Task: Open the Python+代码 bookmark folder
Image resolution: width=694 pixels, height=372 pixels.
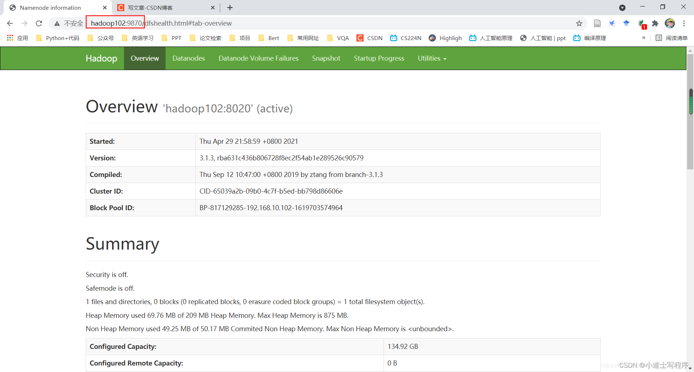Action: click(58, 38)
